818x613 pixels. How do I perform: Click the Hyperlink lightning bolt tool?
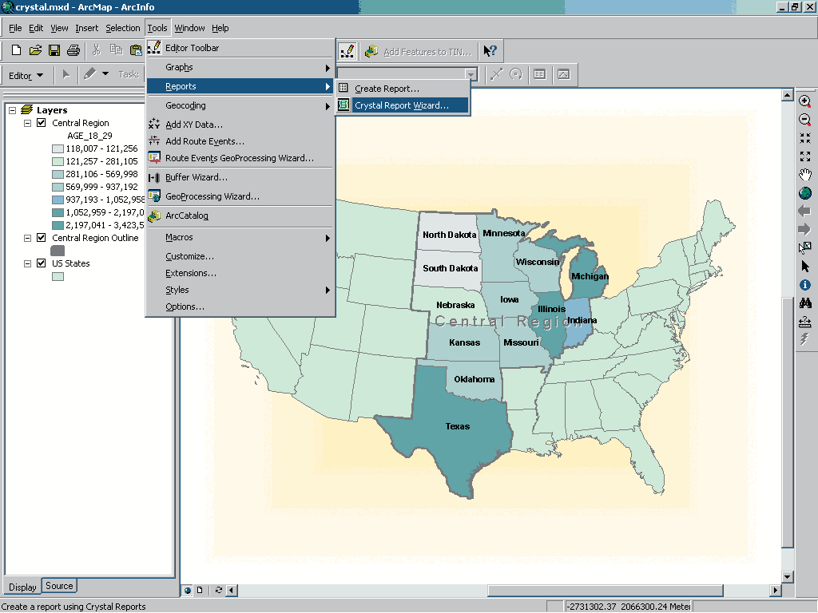804,339
